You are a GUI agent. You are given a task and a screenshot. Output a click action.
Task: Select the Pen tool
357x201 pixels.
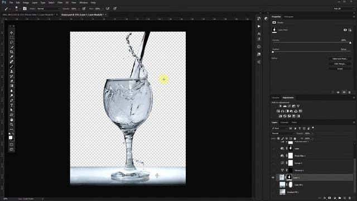pos(11,100)
